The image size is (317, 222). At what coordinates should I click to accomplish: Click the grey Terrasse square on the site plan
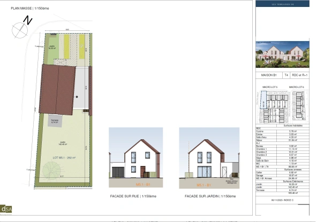(55, 121)
